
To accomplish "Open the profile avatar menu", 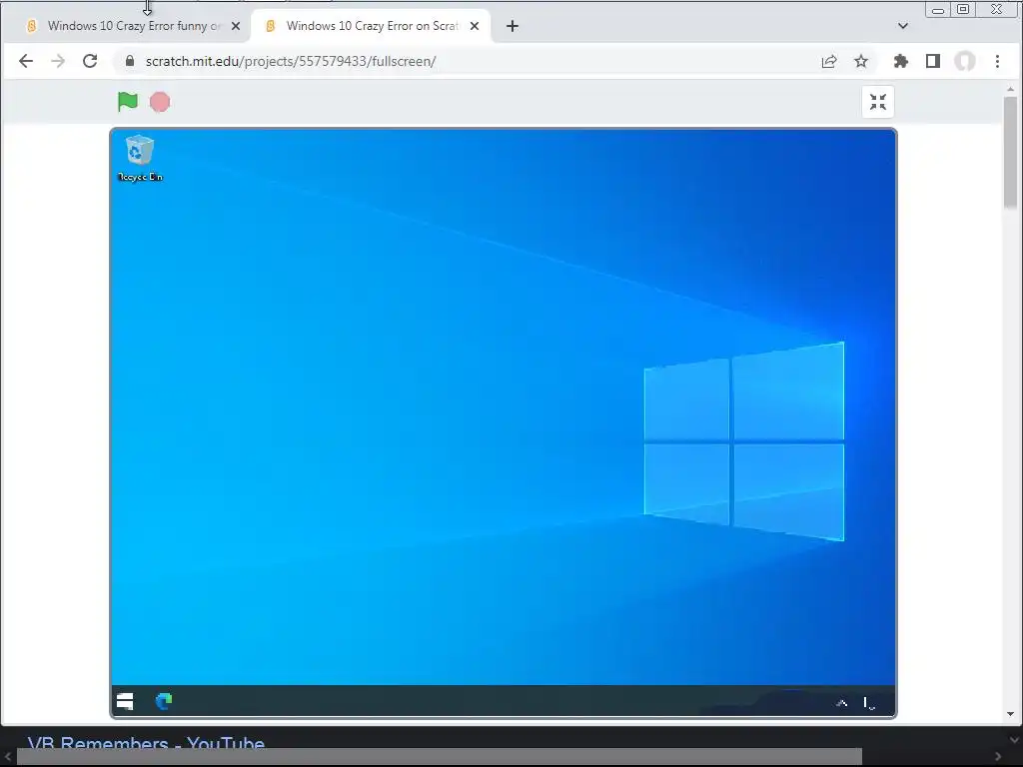I will click(x=965, y=61).
